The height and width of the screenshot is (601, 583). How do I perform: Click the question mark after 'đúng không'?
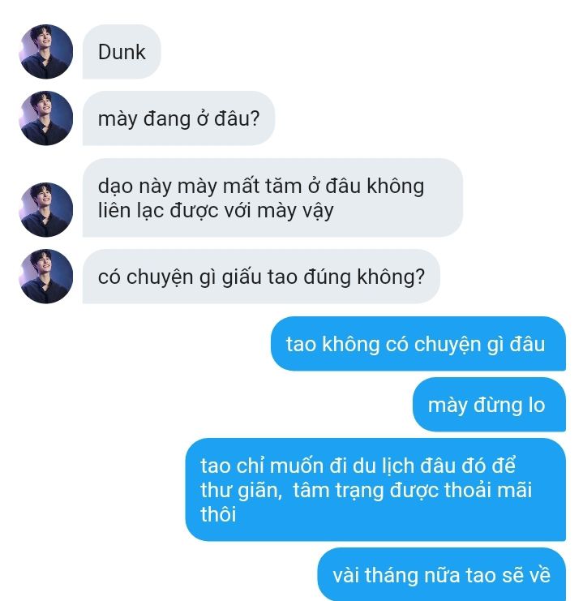click(420, 276)
